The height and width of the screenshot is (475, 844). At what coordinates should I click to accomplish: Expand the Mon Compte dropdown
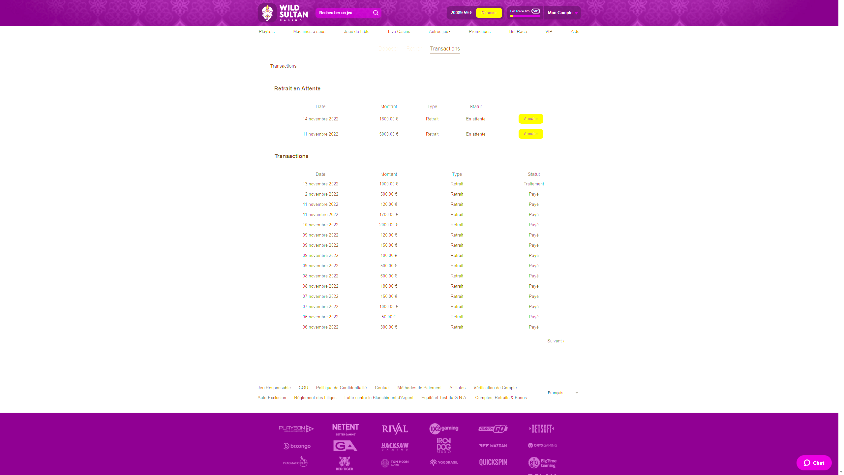[562, 13]
